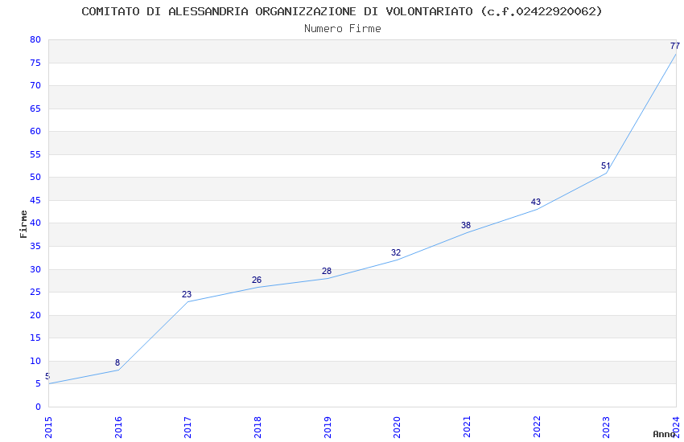This screenshot has height=442, width=684.
Task: Click y-axis tick value 45
Action: click(35, 200)
